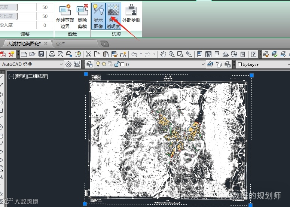The height and width of the screenshot is (207, 290).
Task: Click the My Workspace icon
Action: tap(77, 64)
